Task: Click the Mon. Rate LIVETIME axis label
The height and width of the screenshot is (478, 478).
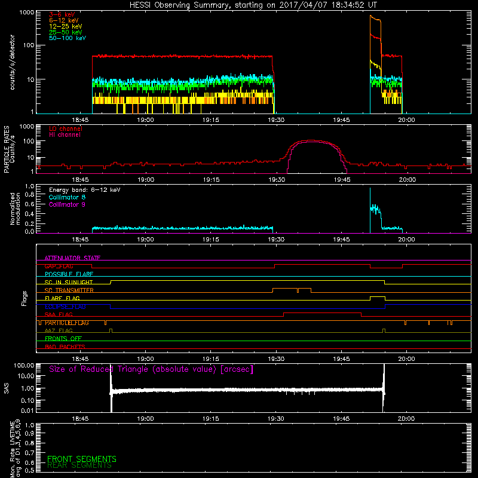Action: [15, 448]
